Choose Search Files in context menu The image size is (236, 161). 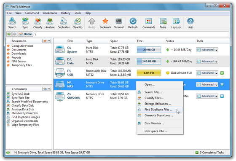point(160,92)
